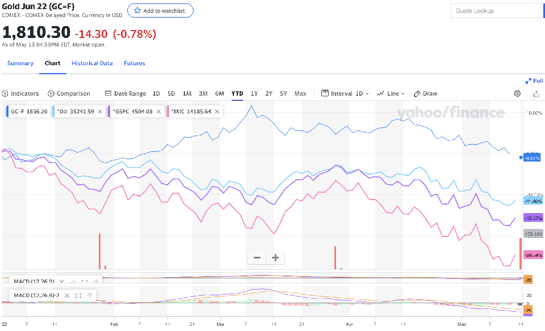The height and width of the screenshot is (331, 545).
Task: Move the MACD (12,26,9)-2 panel up
Action: (90, 295)
